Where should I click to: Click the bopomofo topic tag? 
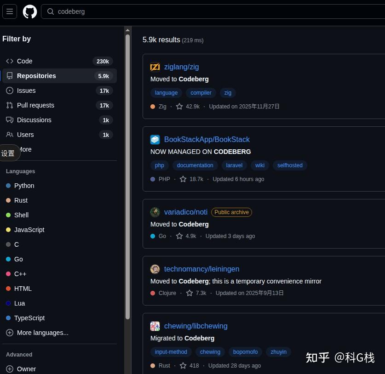[245, 352]
